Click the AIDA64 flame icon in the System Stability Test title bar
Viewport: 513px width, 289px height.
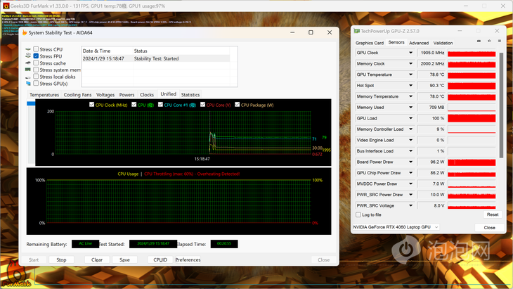tap(25, 32)
